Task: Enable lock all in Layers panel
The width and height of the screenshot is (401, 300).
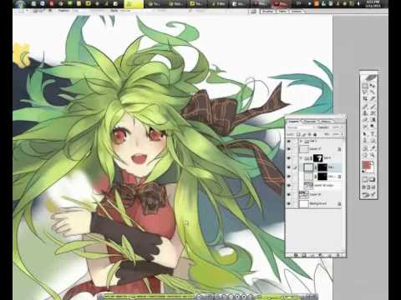Action: click(315, 134)
